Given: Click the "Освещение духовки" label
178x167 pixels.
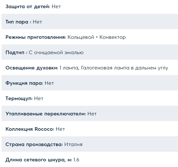Looking at the screenshot, I should tap(32, 68).
